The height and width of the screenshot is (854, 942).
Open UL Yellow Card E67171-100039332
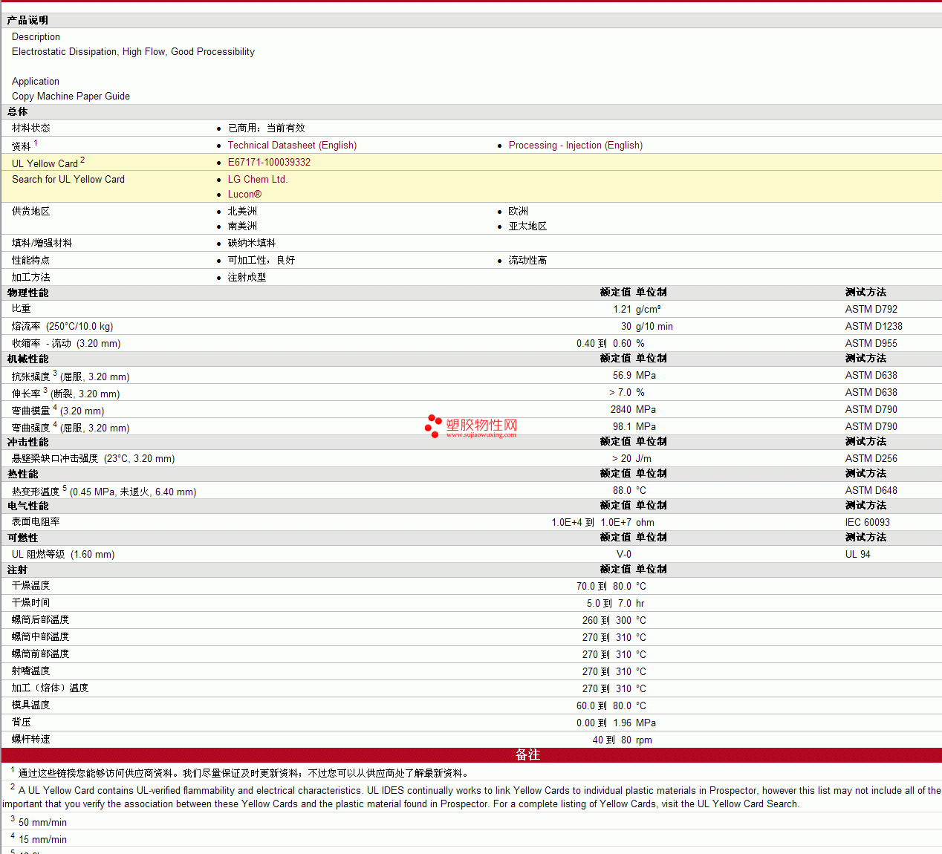pyautogui.click(x=269, y=163)
